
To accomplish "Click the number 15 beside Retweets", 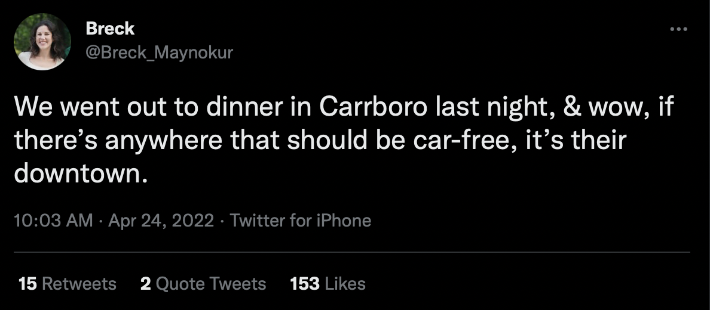I will click(x=27, y=283).
